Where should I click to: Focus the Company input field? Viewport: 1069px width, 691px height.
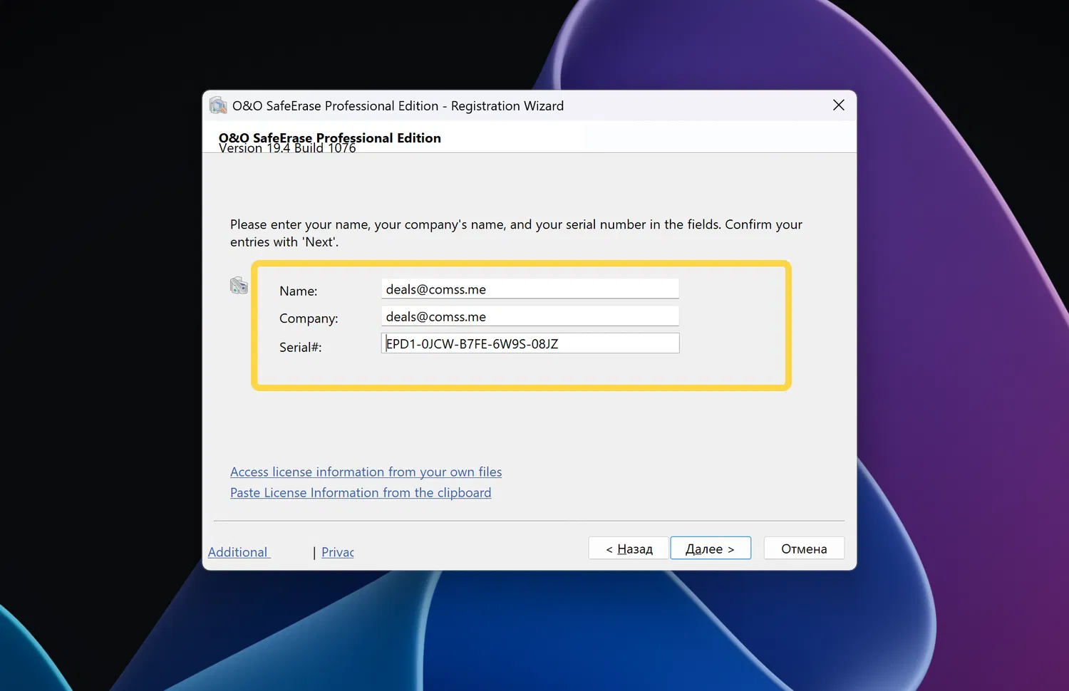tap(530, 316)
